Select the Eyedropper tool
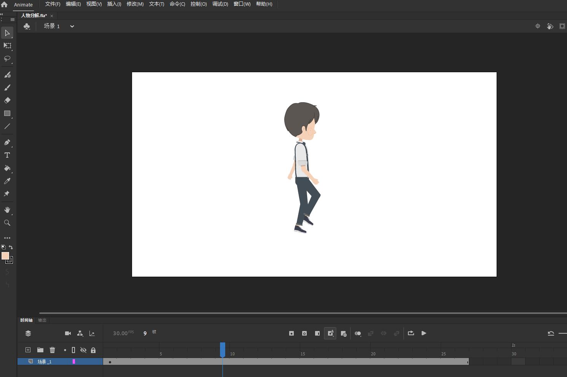This screenshot has height=377, width=567. coord(7,181)
